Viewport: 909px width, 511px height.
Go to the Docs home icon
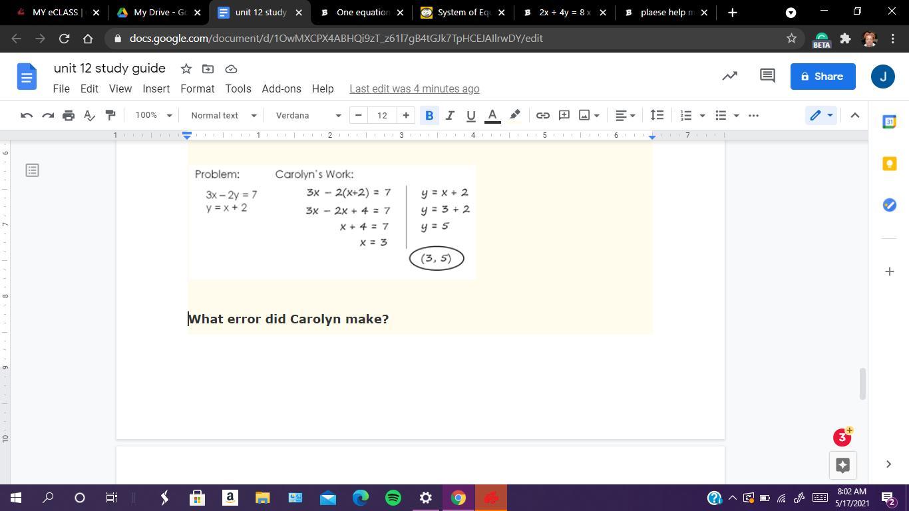pos(27,77)
